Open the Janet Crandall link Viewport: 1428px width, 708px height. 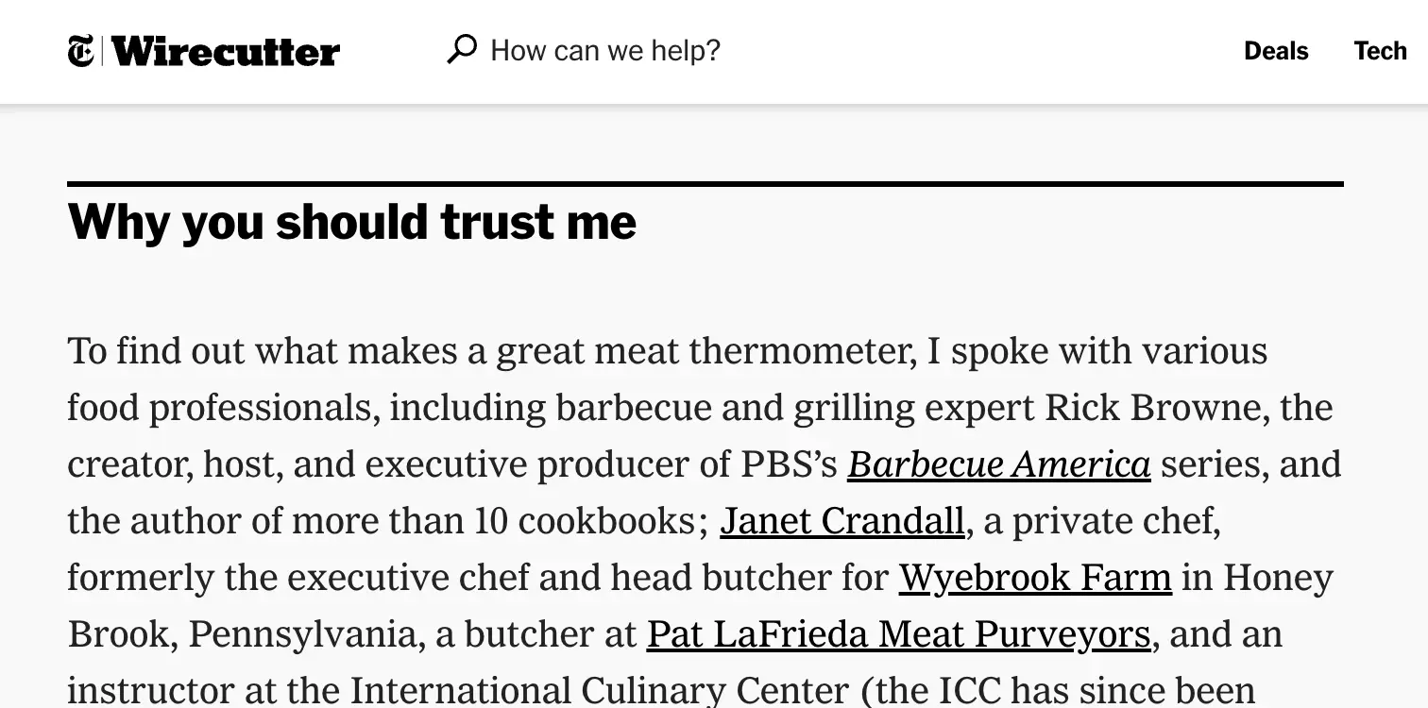841,521
